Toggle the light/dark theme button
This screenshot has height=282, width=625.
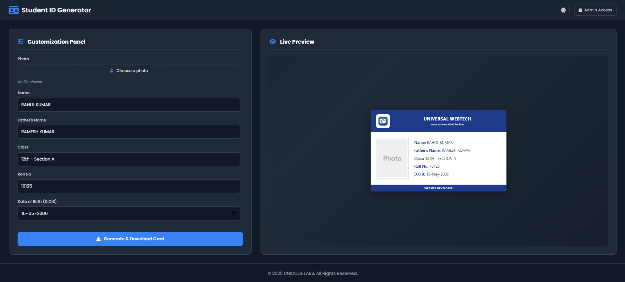point(563,10)
